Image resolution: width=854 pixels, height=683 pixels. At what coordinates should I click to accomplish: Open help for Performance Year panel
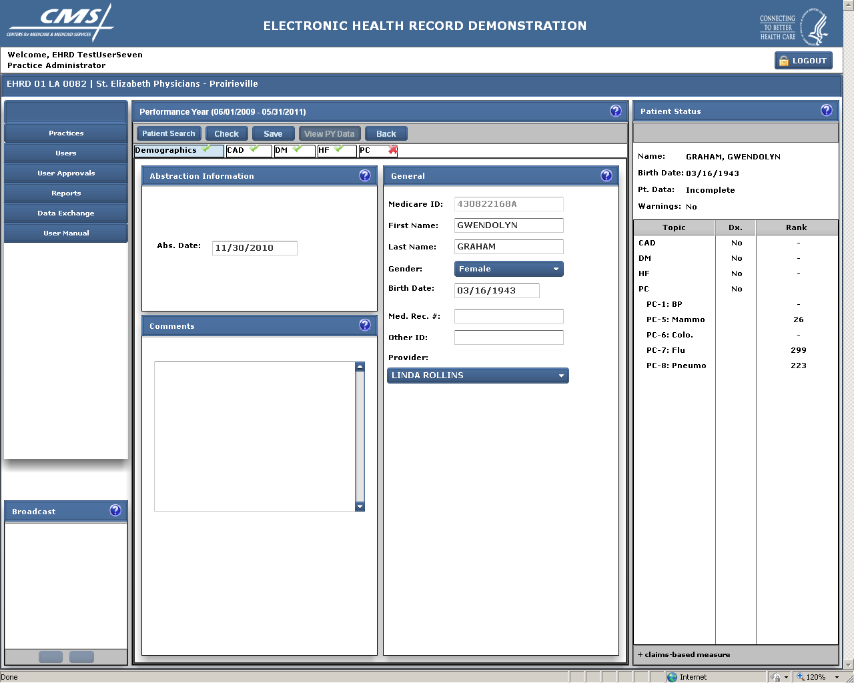coord(615,111)
